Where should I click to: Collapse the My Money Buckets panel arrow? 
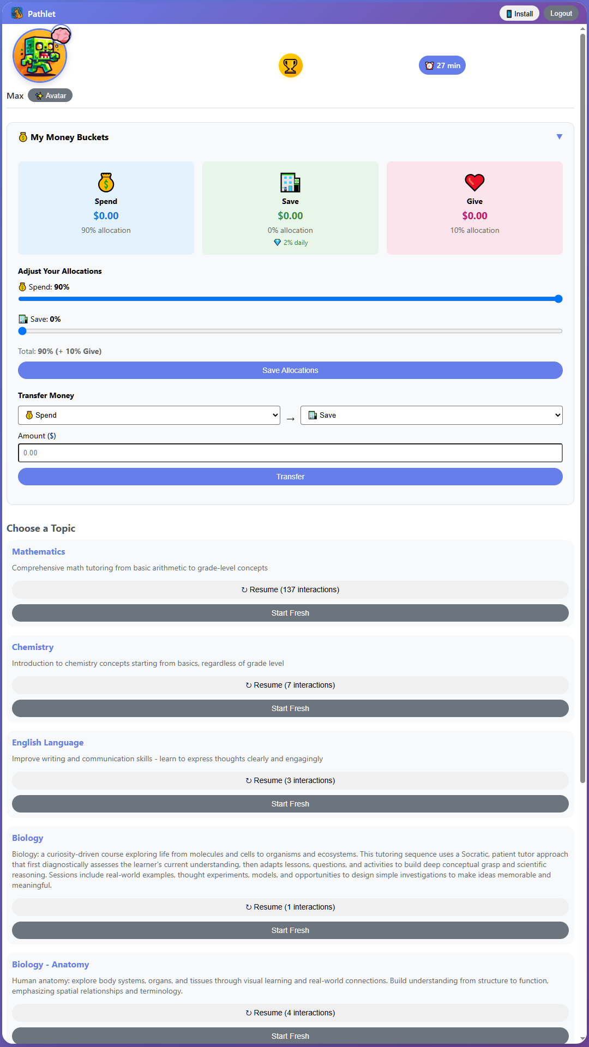tap(559, 137)
